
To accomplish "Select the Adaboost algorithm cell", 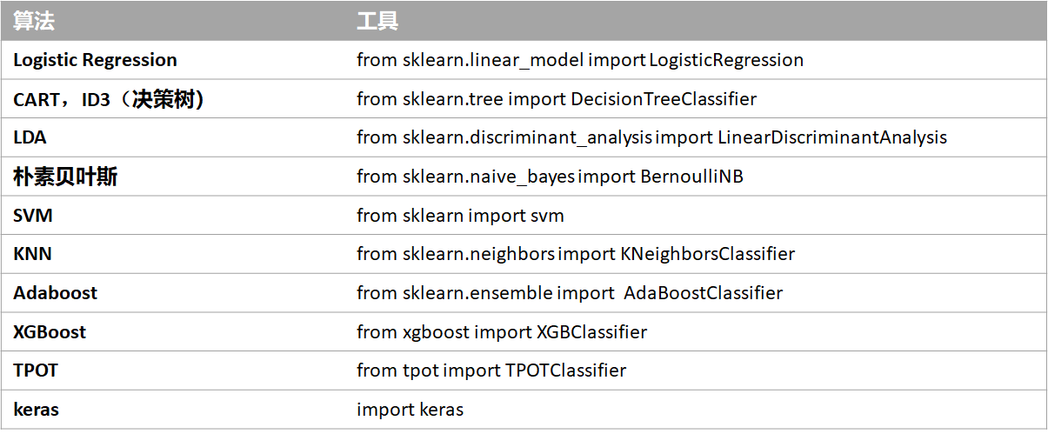I will (55, 293).
